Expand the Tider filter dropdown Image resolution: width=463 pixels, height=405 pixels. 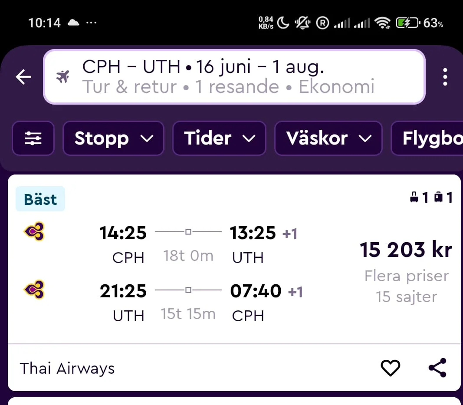[x=219, y=138]
